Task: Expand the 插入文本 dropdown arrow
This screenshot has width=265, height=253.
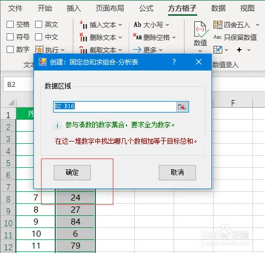Action: point(120,25)
